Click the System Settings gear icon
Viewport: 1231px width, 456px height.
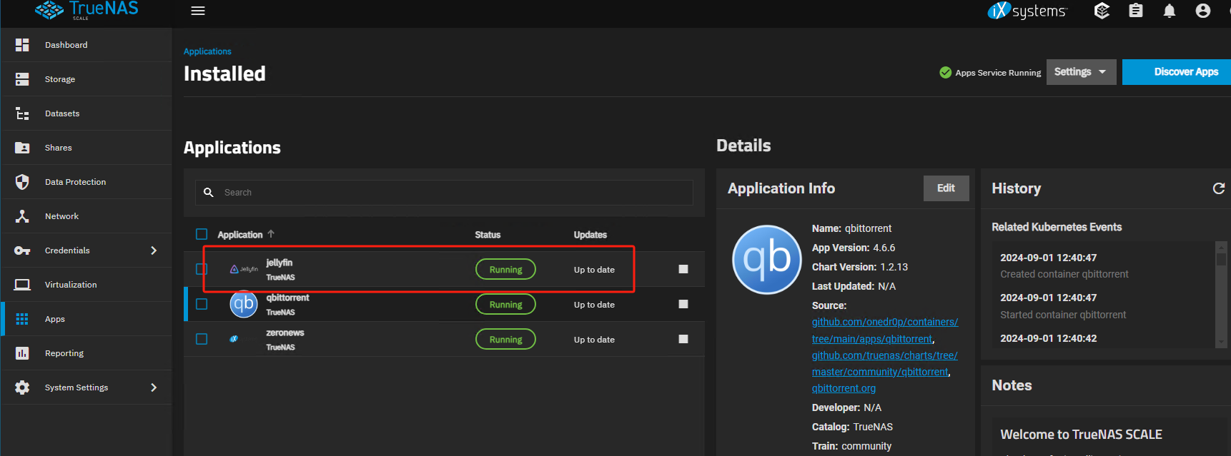[22, 387]
